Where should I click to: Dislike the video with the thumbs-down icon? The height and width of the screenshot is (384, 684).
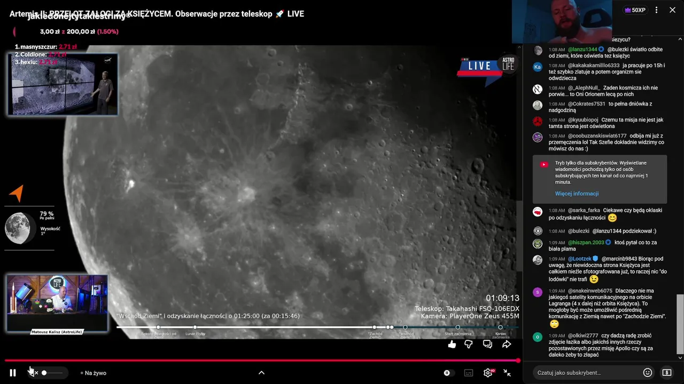pos(469,345)
